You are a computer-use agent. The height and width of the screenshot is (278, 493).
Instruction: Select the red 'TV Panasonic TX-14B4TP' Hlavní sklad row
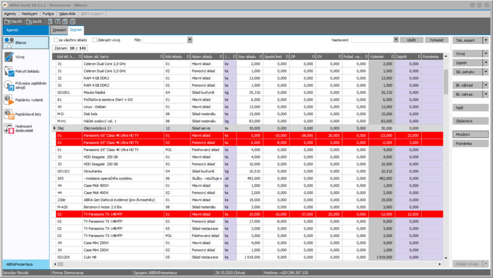tap(248, 214)
